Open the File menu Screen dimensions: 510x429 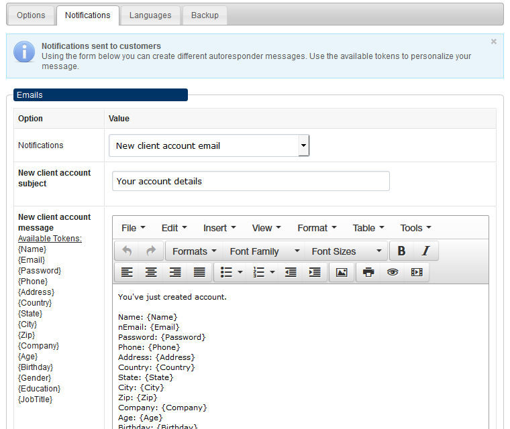click(x=134, y=228)
